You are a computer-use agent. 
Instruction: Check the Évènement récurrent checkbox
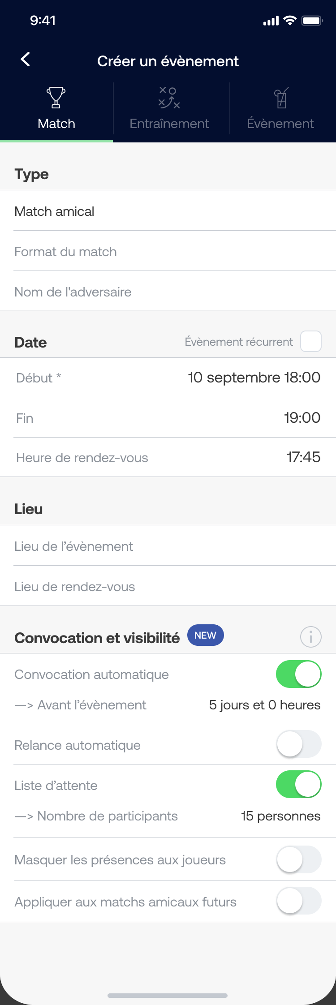pyautogui.click(x=310, y=341)
